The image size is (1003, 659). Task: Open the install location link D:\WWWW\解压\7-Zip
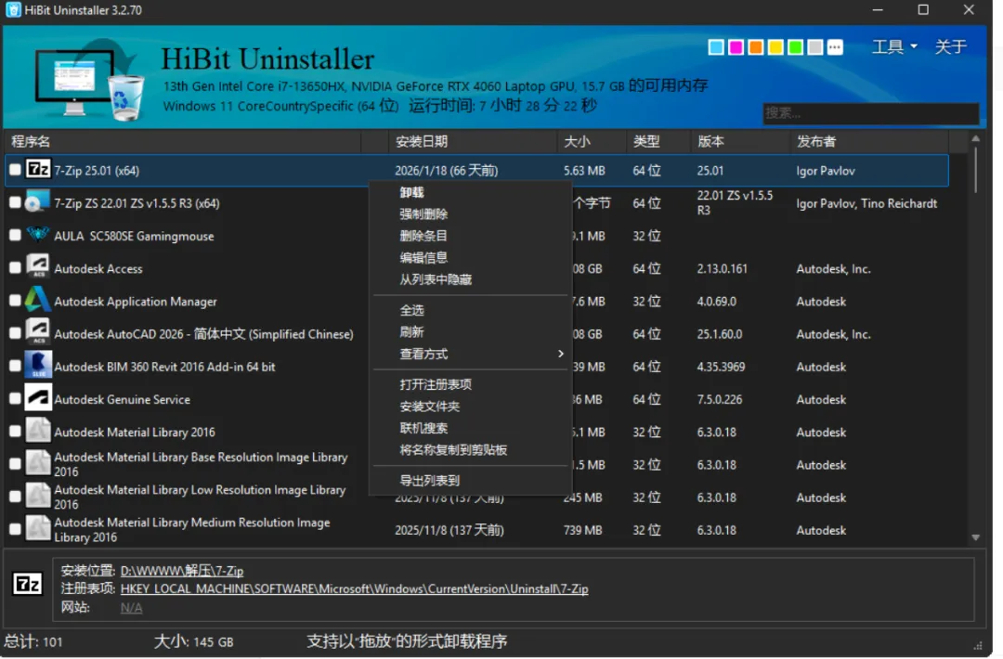coord(182,571)
